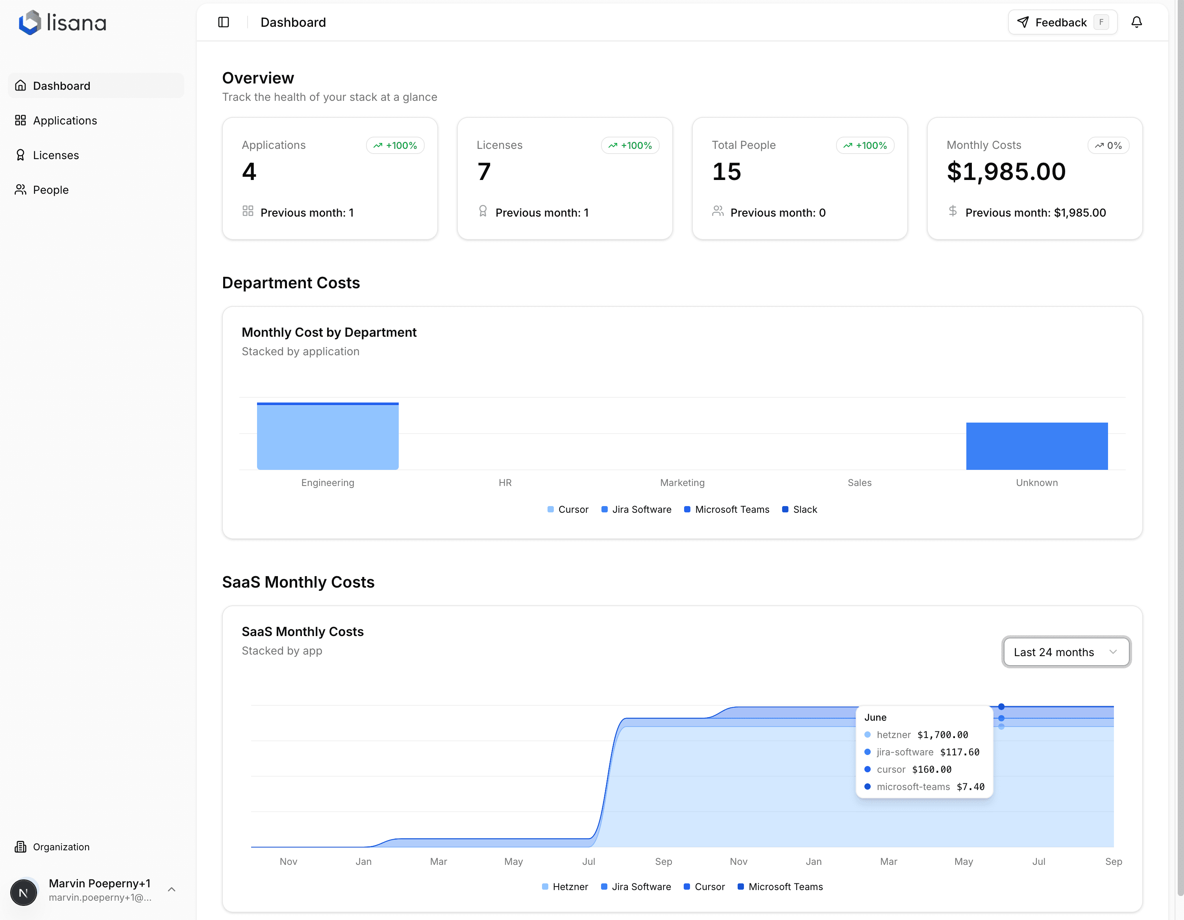Click the home icon beside Dashboard

pyautogui.click(x=20, y=85)
